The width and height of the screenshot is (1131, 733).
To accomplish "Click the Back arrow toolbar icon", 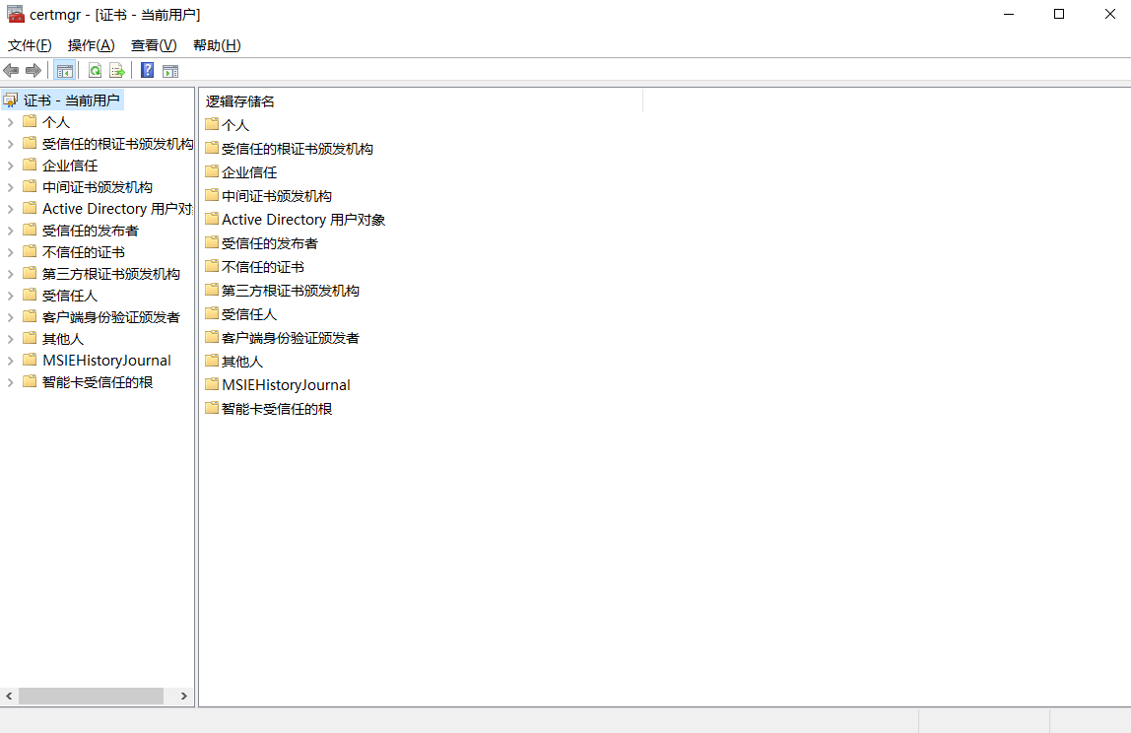I will coord(11,70).
